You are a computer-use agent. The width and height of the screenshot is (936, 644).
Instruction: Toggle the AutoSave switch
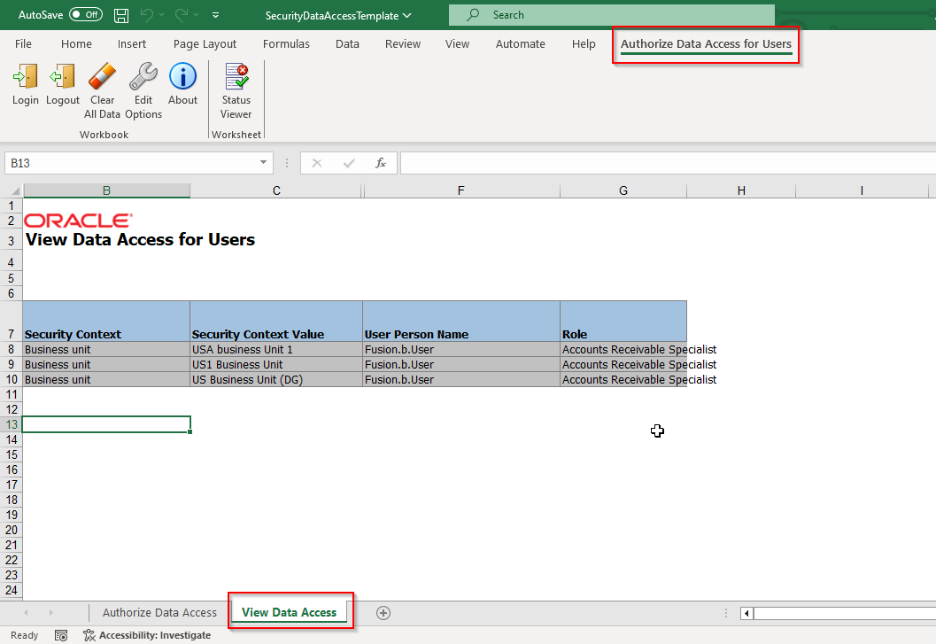click(86, 15)
